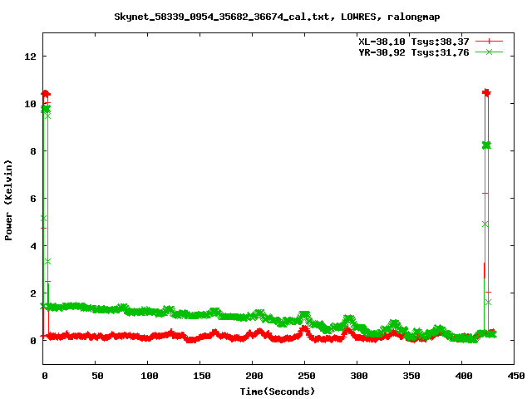Click x-axis tick label 200
Viewport: 532px width, 399px height.
[254, 376]
